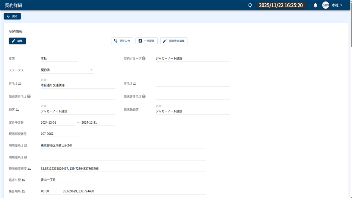Click 集合場所 time field 08:00

click(x=51, y=191)
